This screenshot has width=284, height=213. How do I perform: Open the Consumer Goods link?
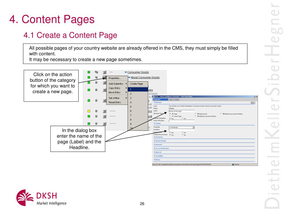click(x=138, y=72)
